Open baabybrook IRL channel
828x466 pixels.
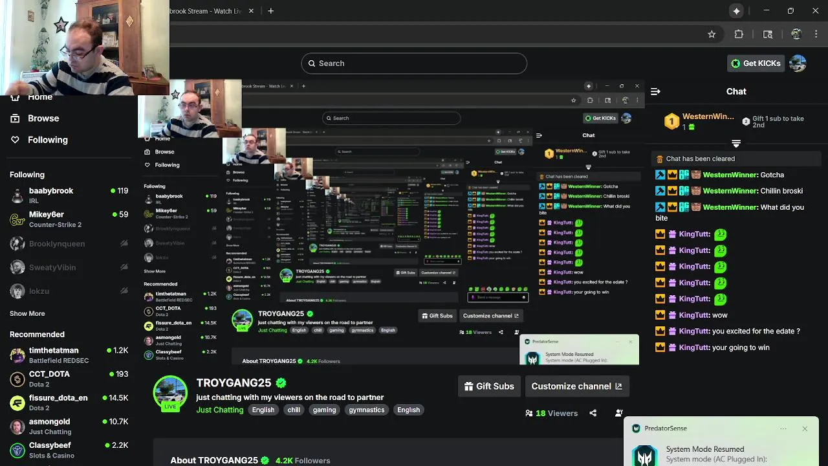pyautogui.click(x=69, y=195)
